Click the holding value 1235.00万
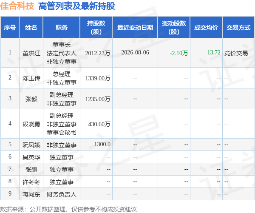Screen dimensions: 255x213 98,99
